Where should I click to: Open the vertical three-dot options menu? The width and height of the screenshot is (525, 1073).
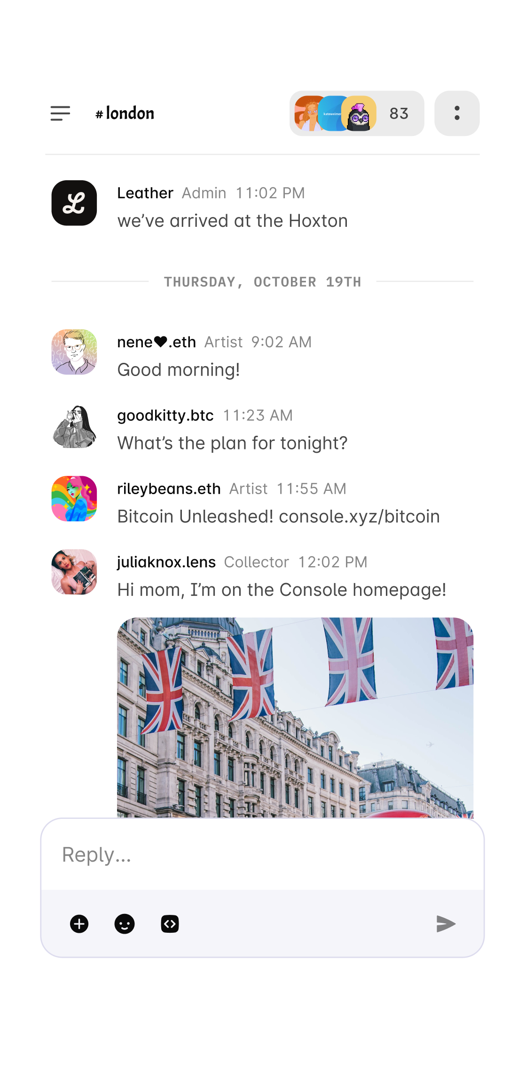457,113
